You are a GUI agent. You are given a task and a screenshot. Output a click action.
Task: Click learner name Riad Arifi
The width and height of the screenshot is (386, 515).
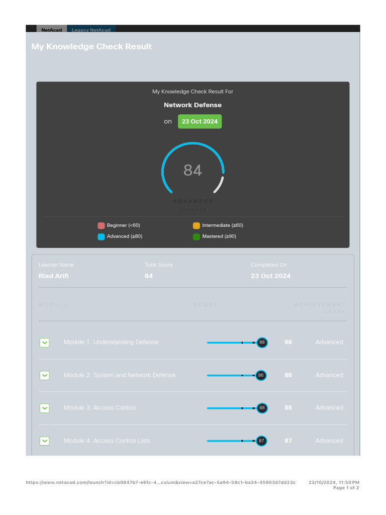pyautogui.click(x=53, y=276)
